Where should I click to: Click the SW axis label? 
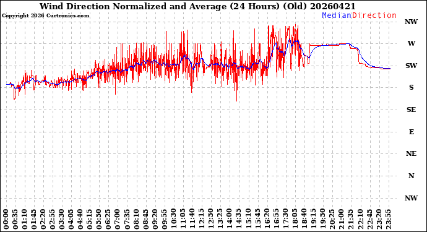click(411, 66)
